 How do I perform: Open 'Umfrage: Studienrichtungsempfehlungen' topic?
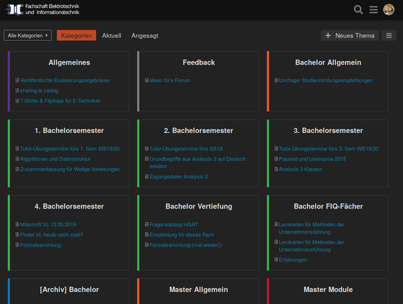326,80
